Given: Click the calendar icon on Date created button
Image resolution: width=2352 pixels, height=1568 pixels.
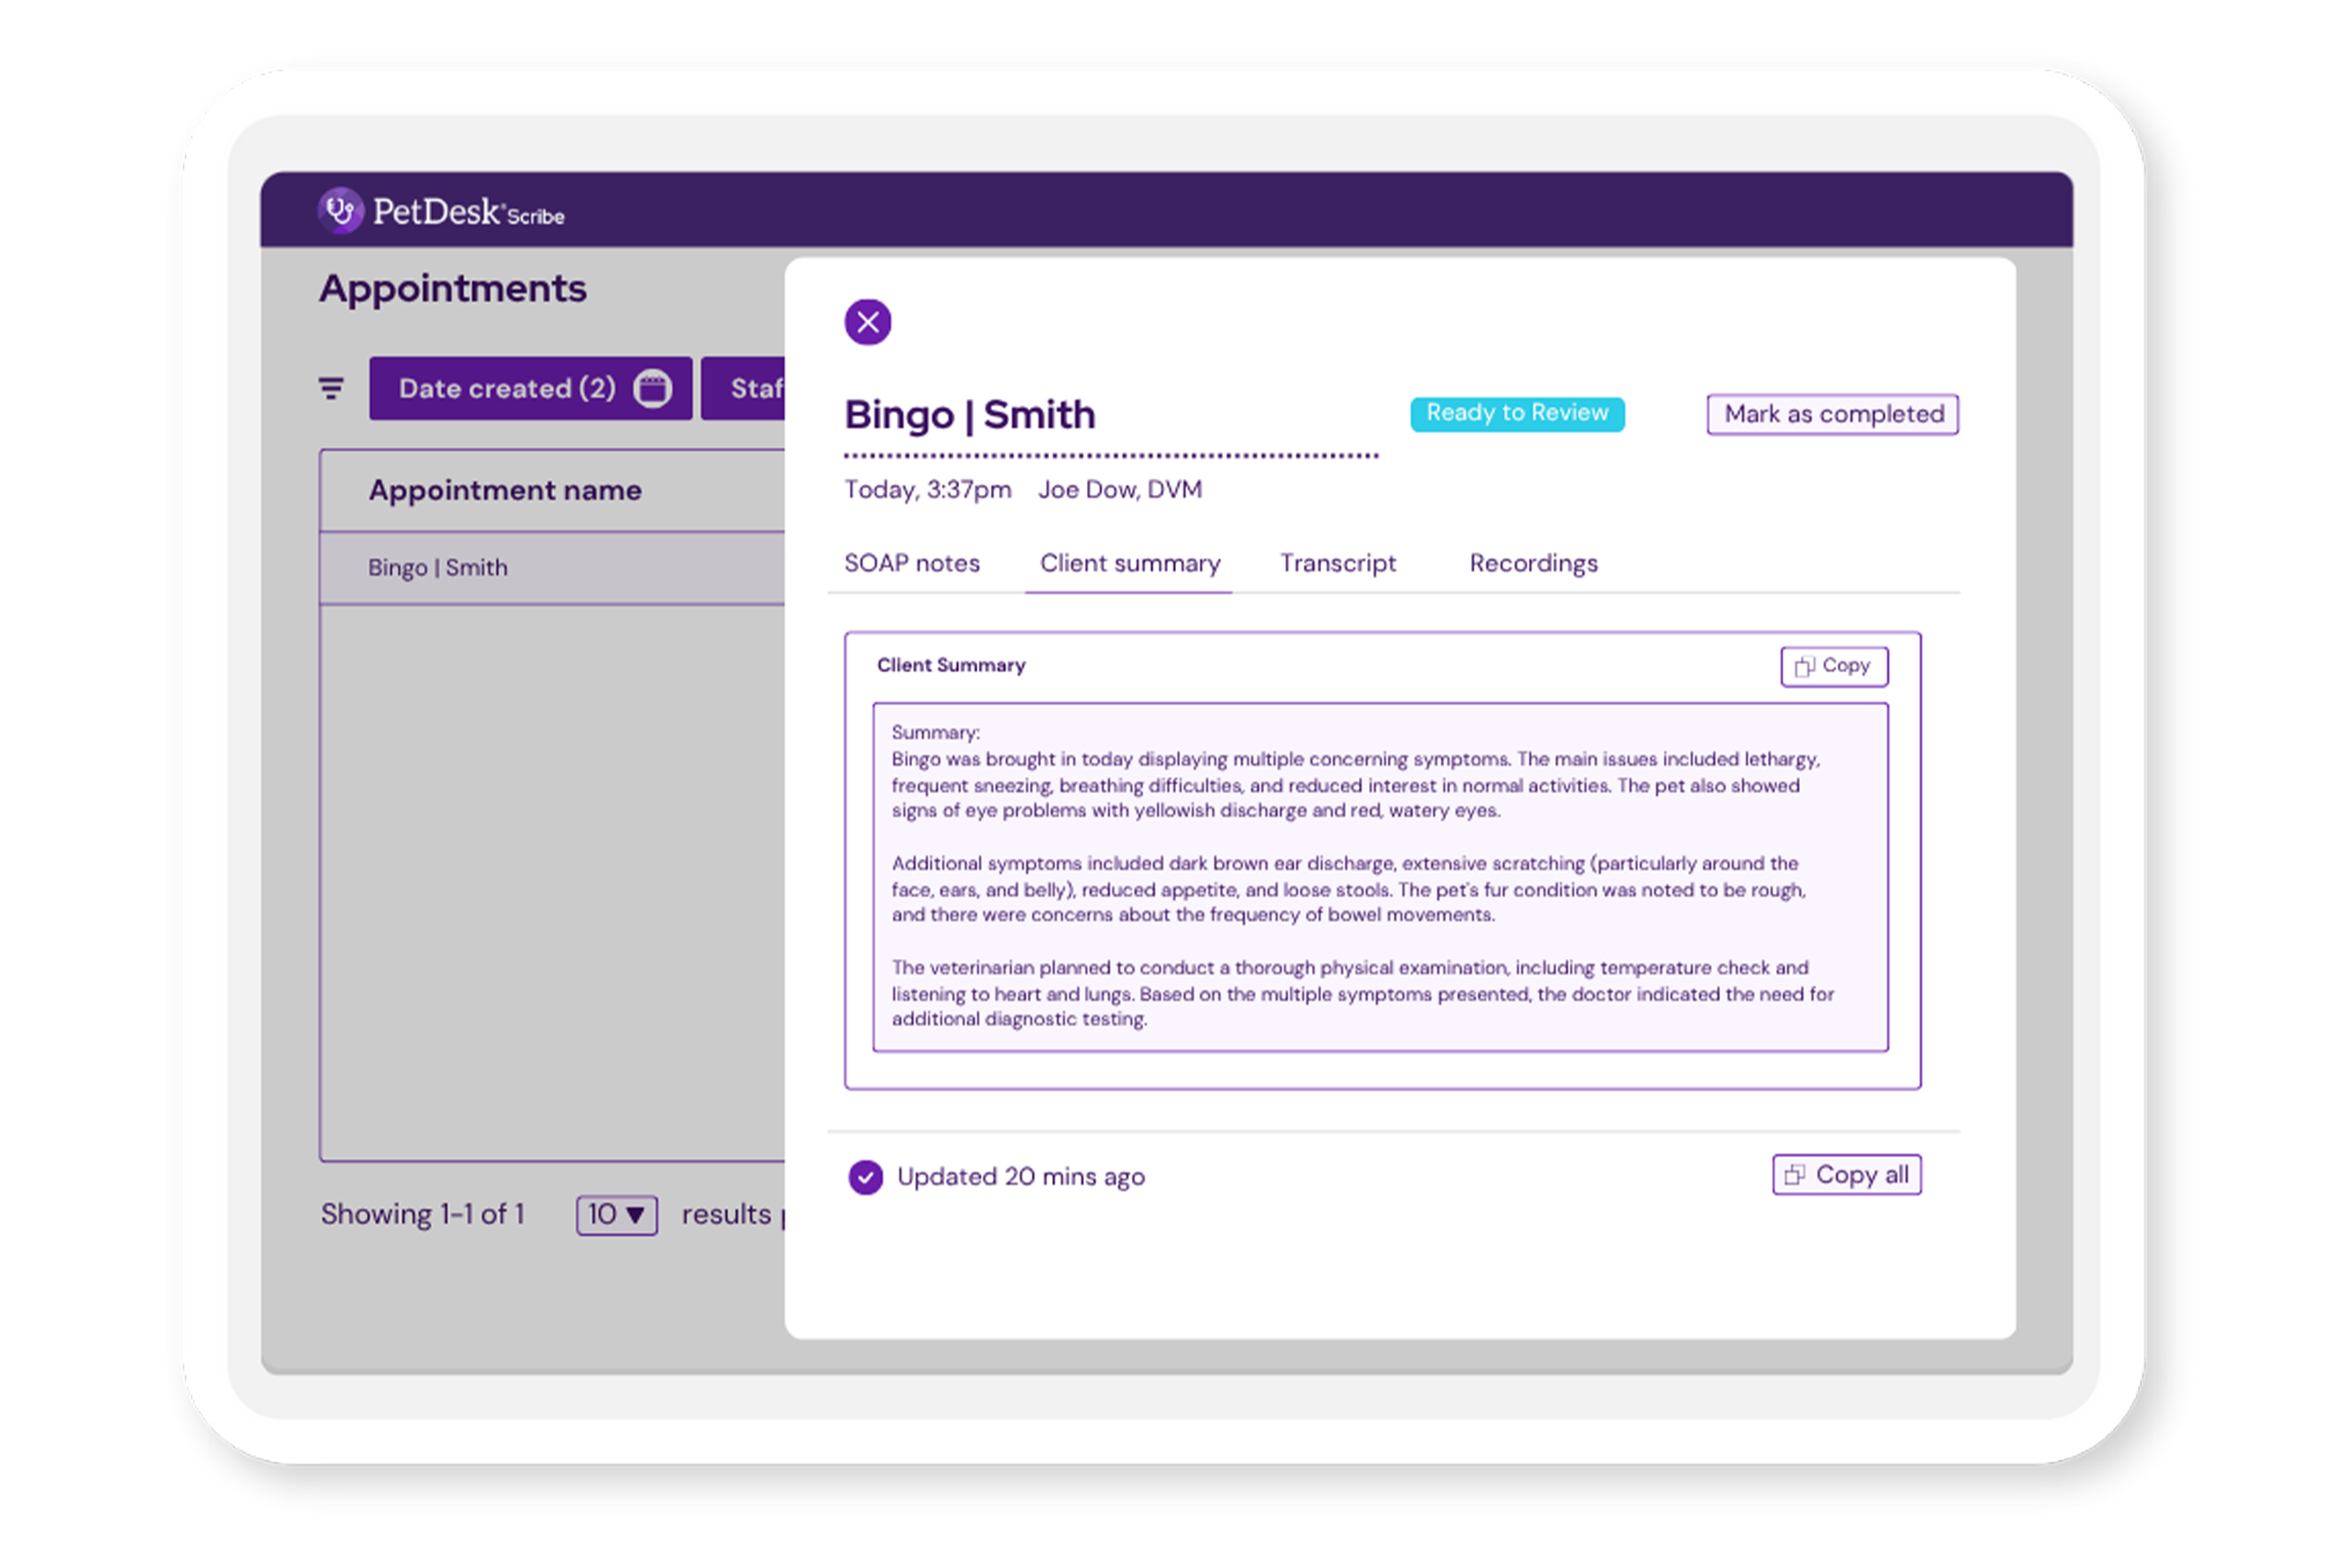Looking at the screenshot, I should coord(654,388).
